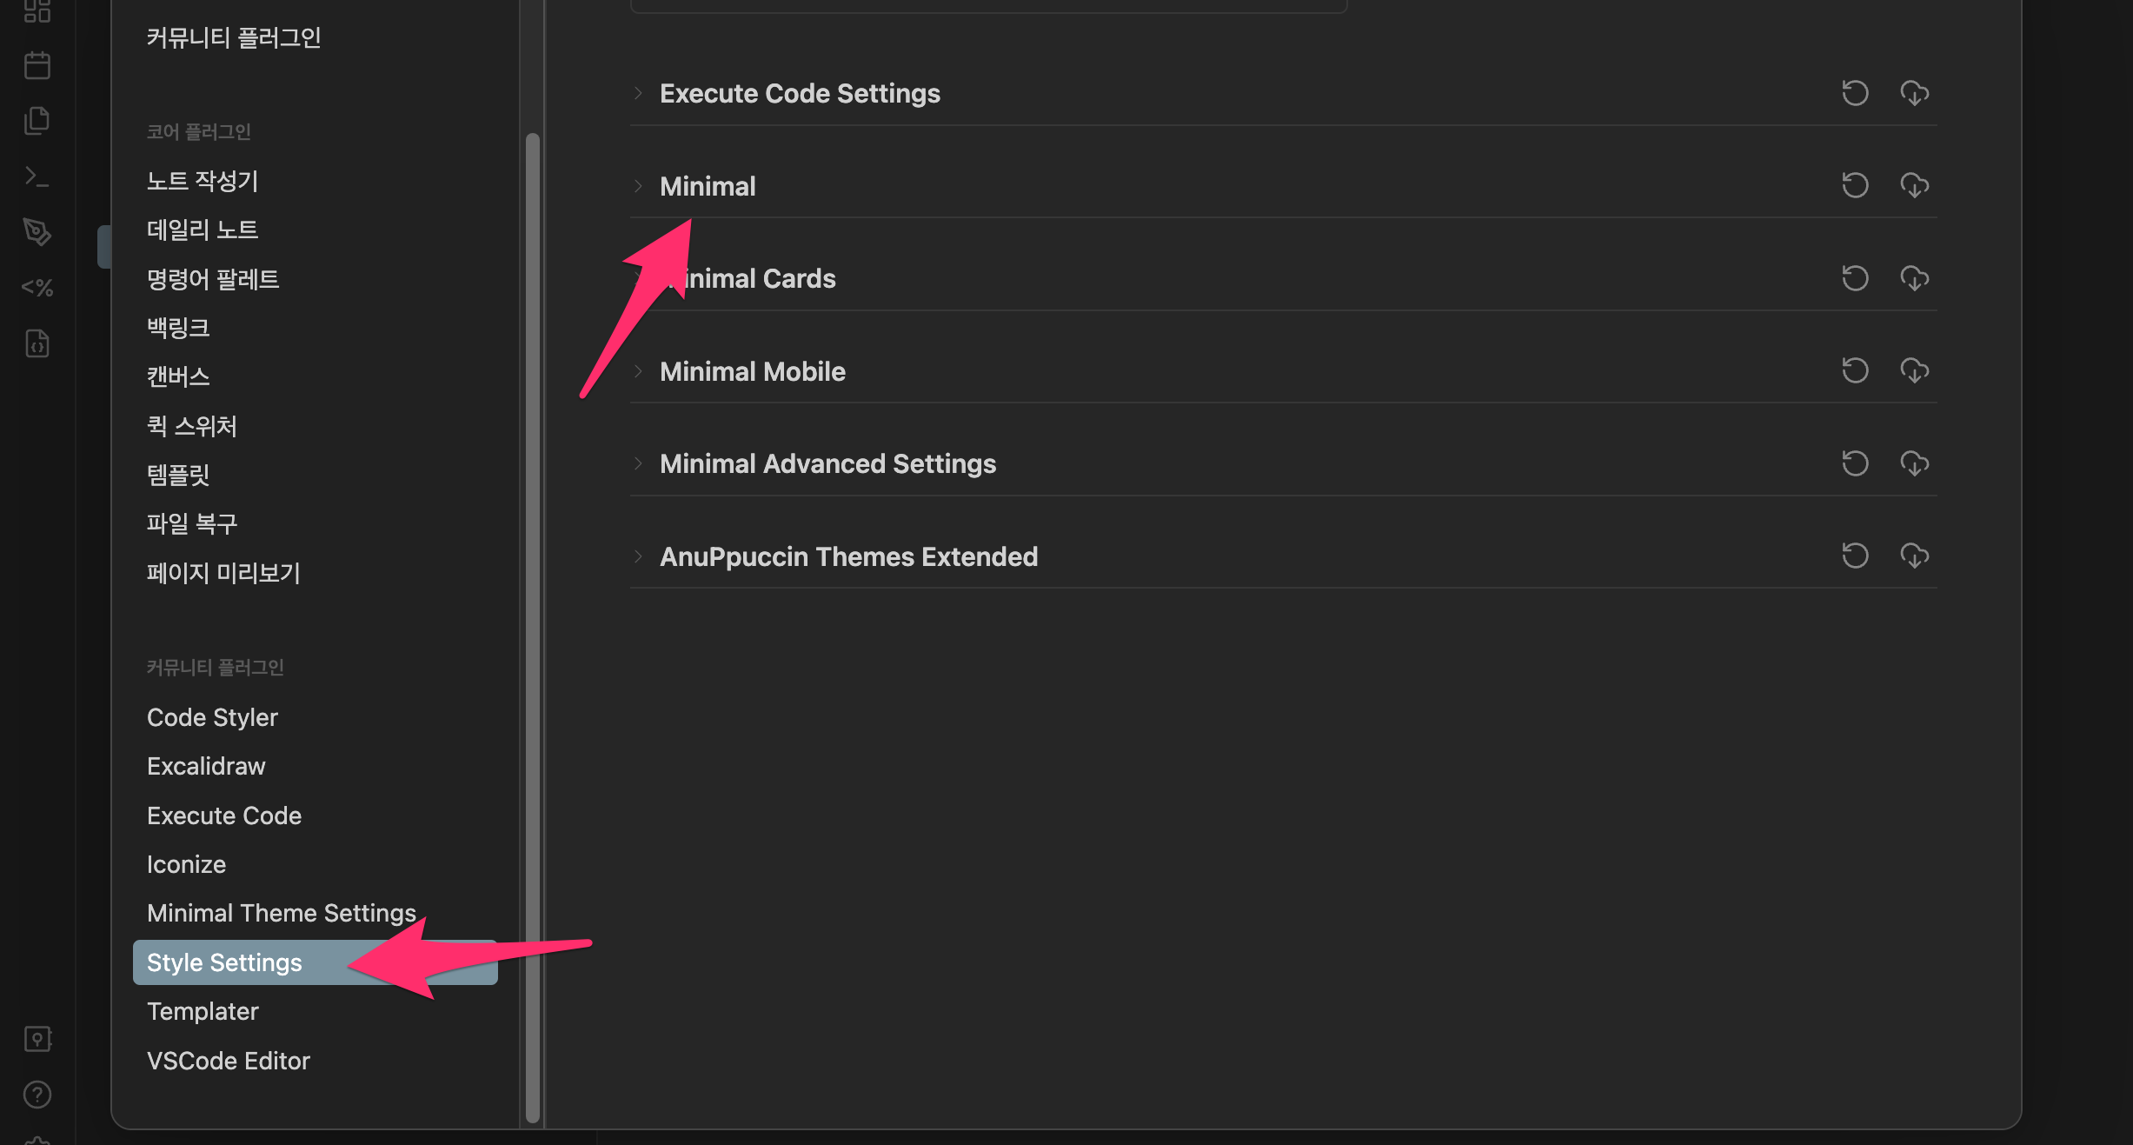Click the calendar icon in left ribbon
The height and width of the screenshot is (1145, 2133).
tap(37, 65)
